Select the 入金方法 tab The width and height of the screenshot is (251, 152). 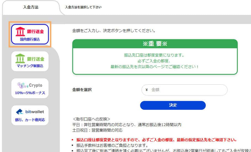point(31,7)
